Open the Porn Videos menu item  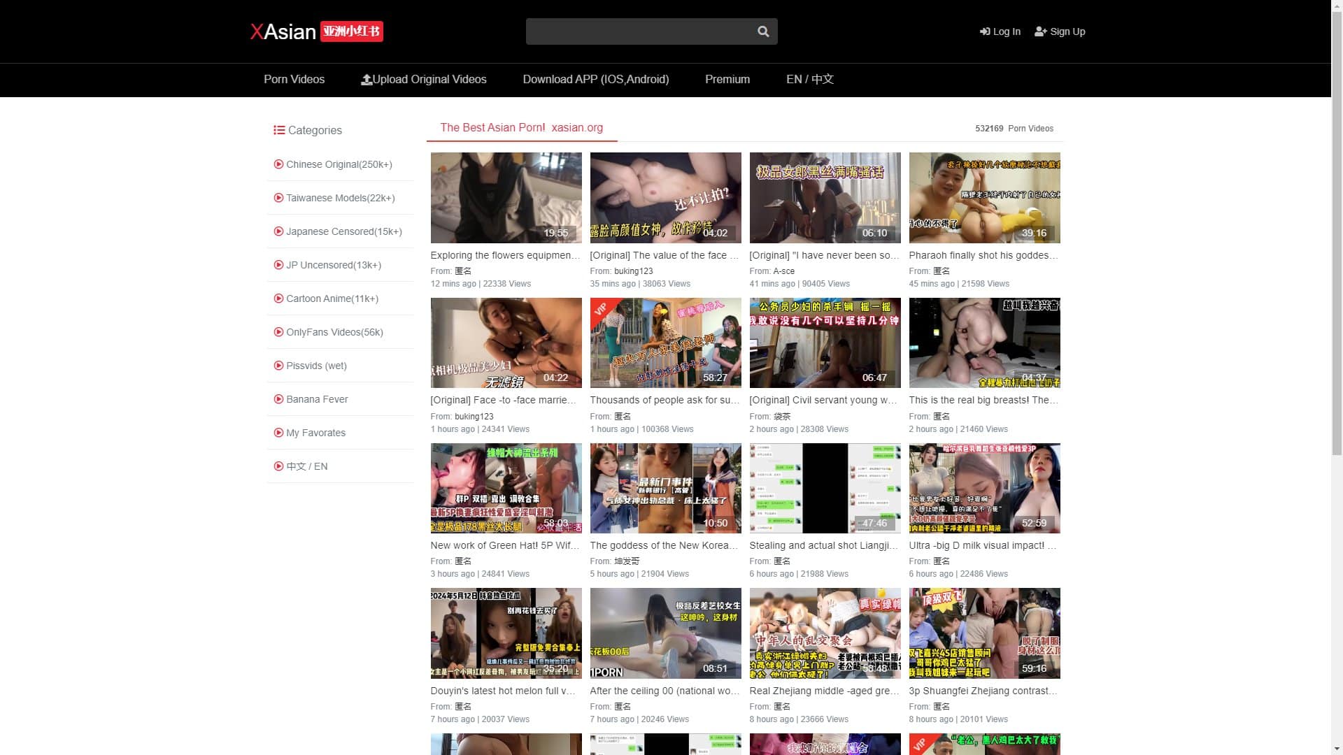point(294,79)
